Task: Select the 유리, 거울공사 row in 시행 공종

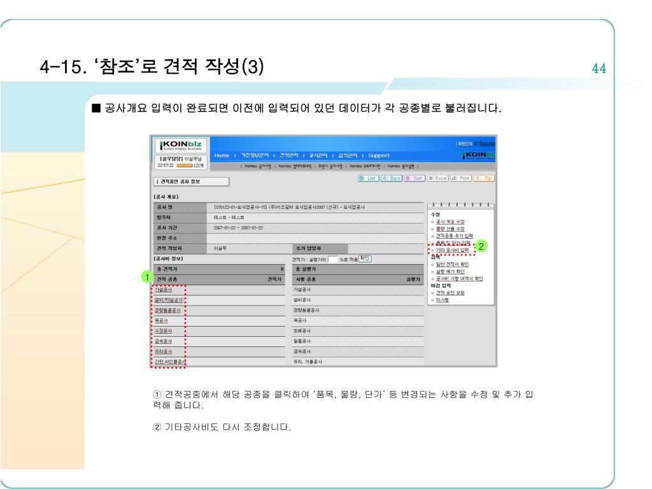Action: (x=358, y=362)
